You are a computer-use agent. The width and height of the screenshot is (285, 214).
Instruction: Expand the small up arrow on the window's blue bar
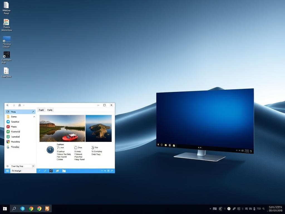[102, 171]
